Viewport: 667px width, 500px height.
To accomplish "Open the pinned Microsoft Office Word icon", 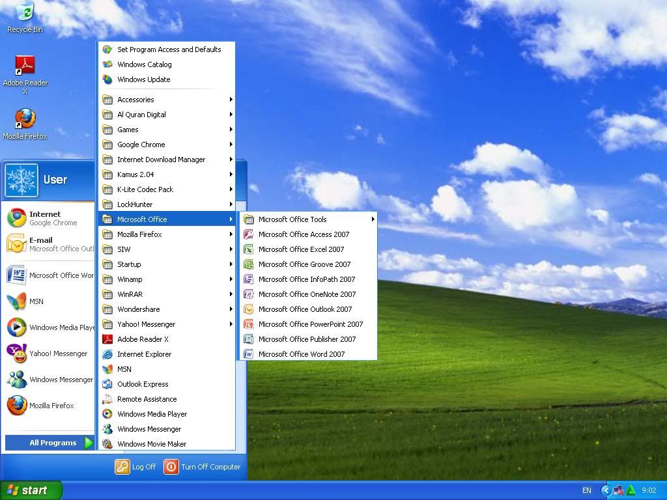I will [x=16, y=275].
